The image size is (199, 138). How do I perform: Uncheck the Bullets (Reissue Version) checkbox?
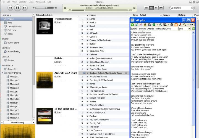(x=87, y=59)
